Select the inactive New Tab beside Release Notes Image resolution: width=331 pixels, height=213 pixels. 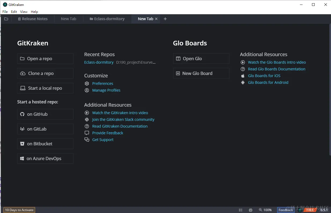69,19
